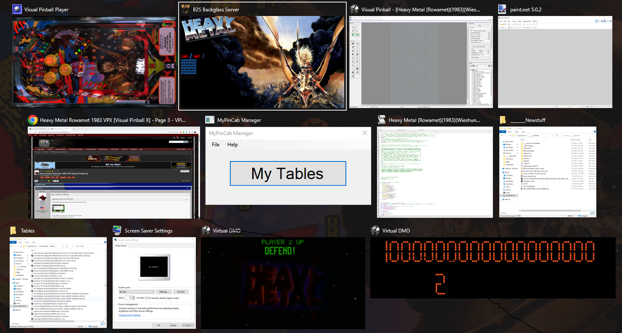
Task: Open Help menu in MyPinCab Manager
Action: 233,144
